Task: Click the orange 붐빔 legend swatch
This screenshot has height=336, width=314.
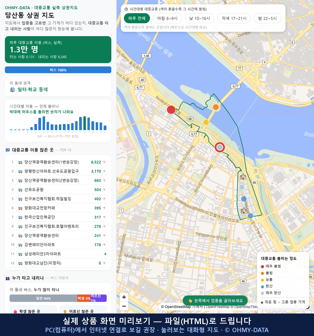Action: [262, 273]
